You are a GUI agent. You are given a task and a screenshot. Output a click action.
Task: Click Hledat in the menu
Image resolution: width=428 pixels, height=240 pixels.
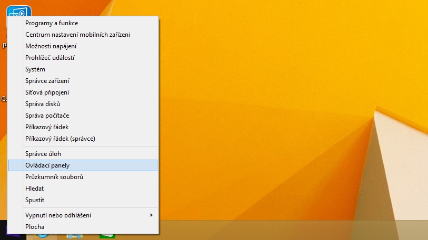pyautogui.click(x=35, y=189)
